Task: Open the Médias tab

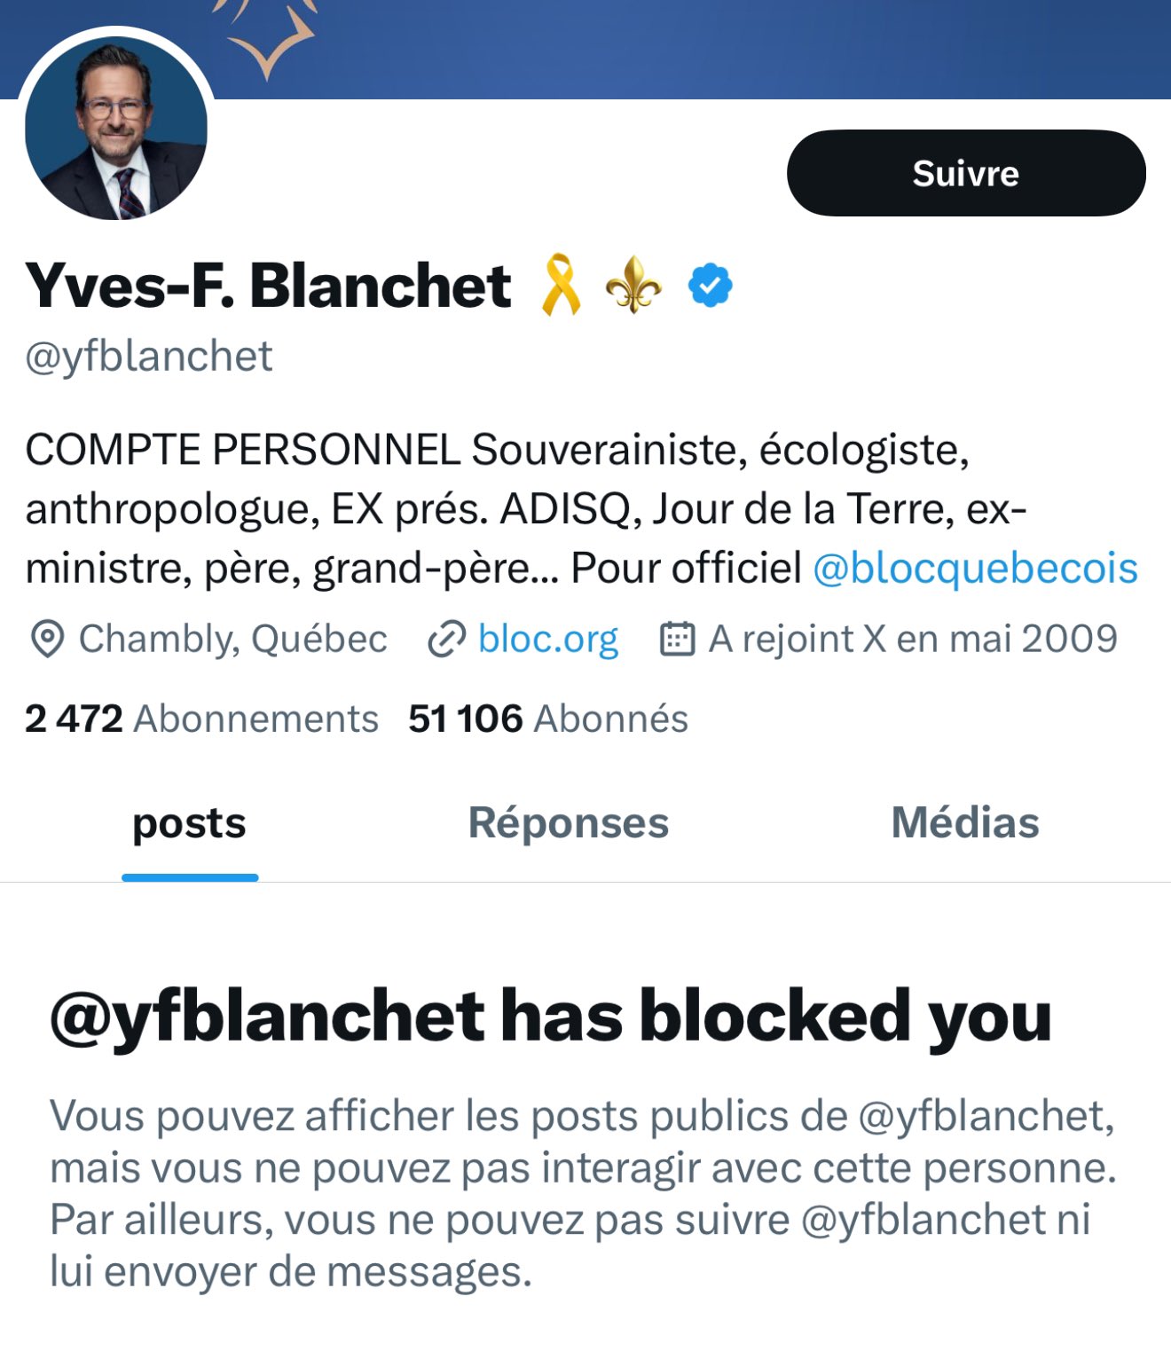Action: click(964, 822)
